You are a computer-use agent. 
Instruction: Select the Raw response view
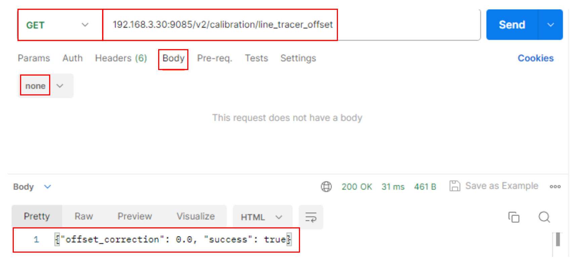[84, 216]
